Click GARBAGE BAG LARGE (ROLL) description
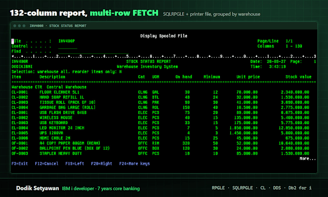This screenshot has height=197, width=328. tap(68, 107)
